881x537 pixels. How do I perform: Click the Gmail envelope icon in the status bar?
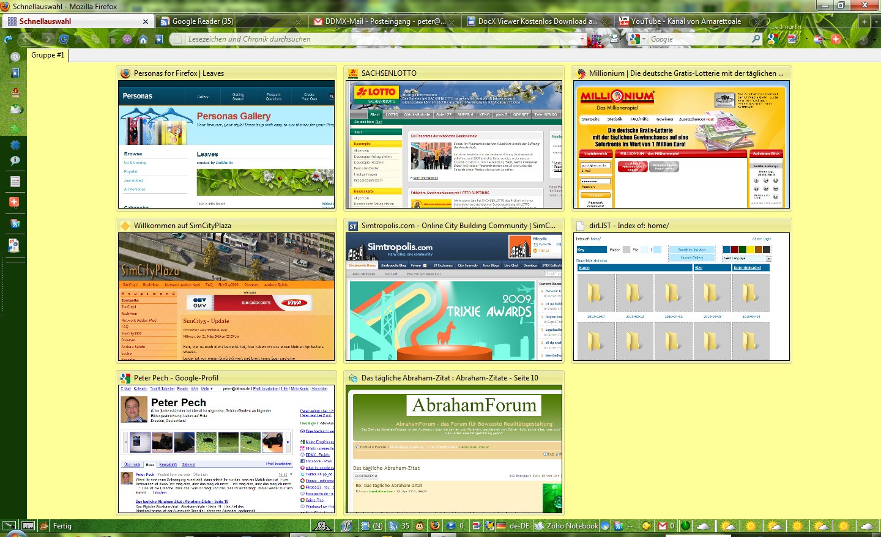pyautogui.click(x=662, y=526)
